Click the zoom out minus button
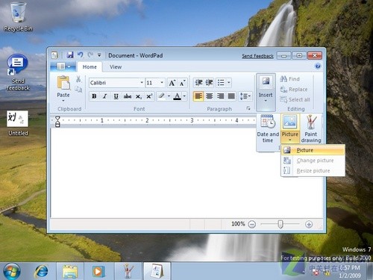The height and width of the screenshot is (280, 373). [252, 224]
